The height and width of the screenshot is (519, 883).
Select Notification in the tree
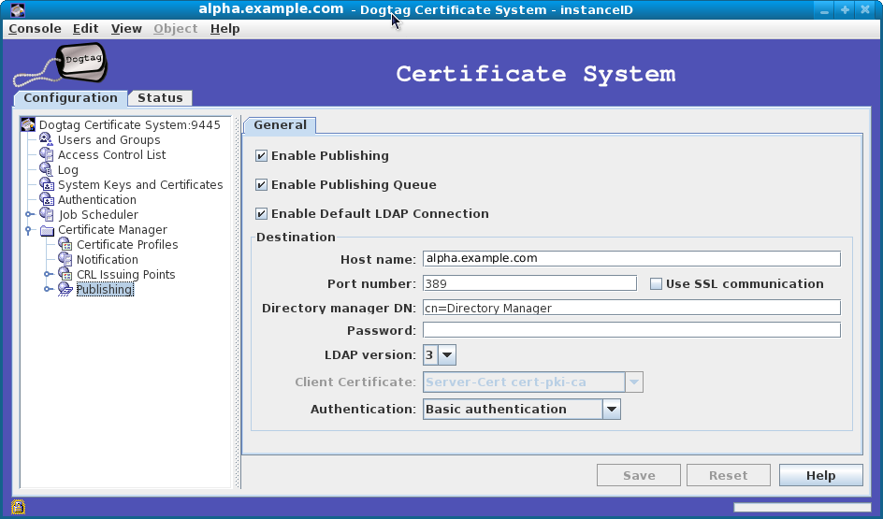107,260
